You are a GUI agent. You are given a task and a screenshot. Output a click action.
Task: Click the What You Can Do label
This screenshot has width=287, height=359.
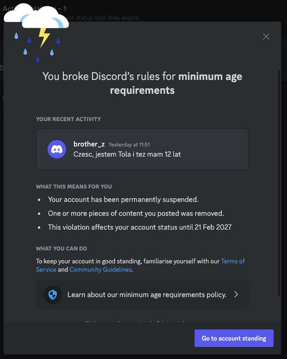[61, 249]
